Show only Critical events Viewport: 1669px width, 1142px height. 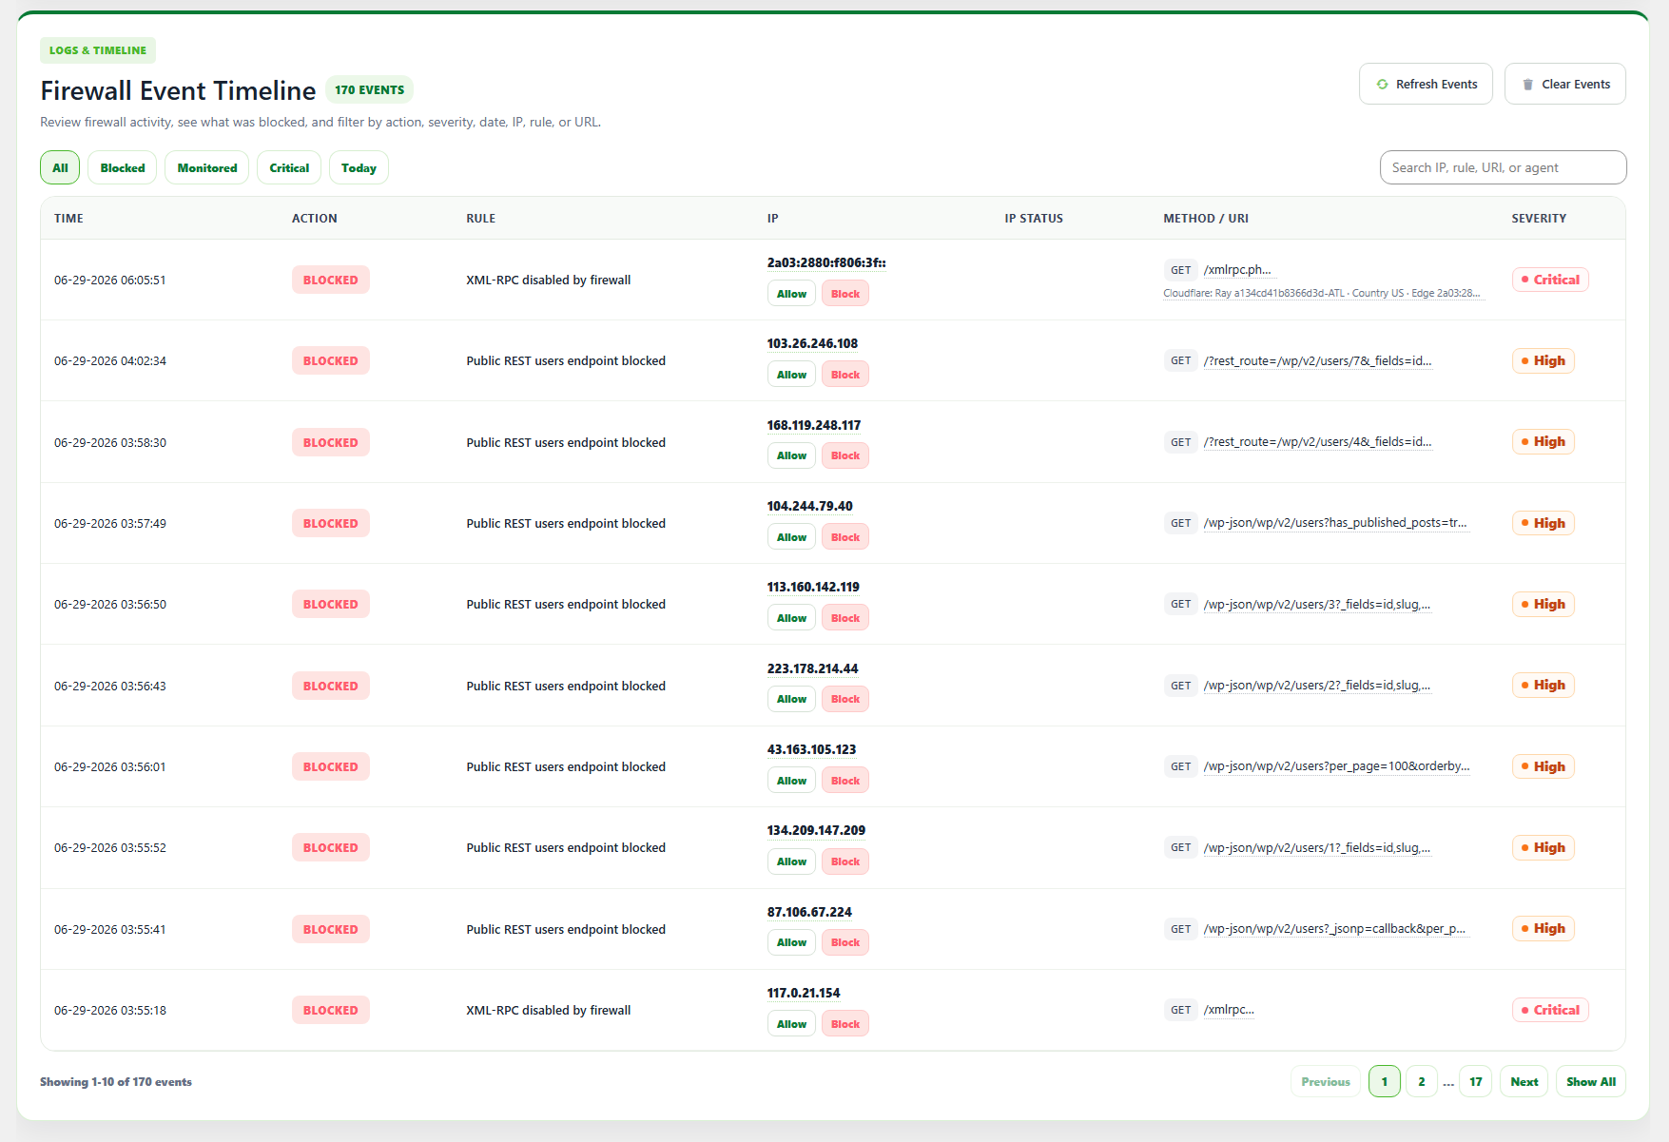coord(289,167)
